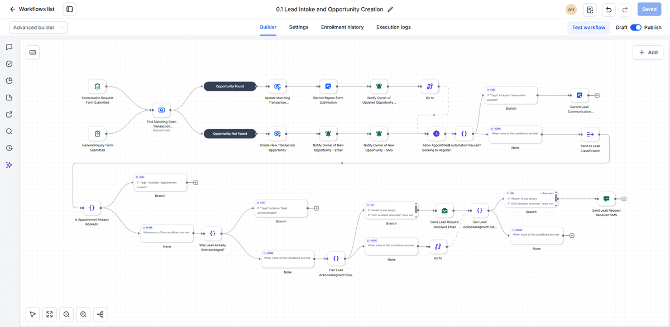The width and height of the screenshot is (670, 327).
Task: Open the external link icon in left sidebar
Action: click(9, 115)
